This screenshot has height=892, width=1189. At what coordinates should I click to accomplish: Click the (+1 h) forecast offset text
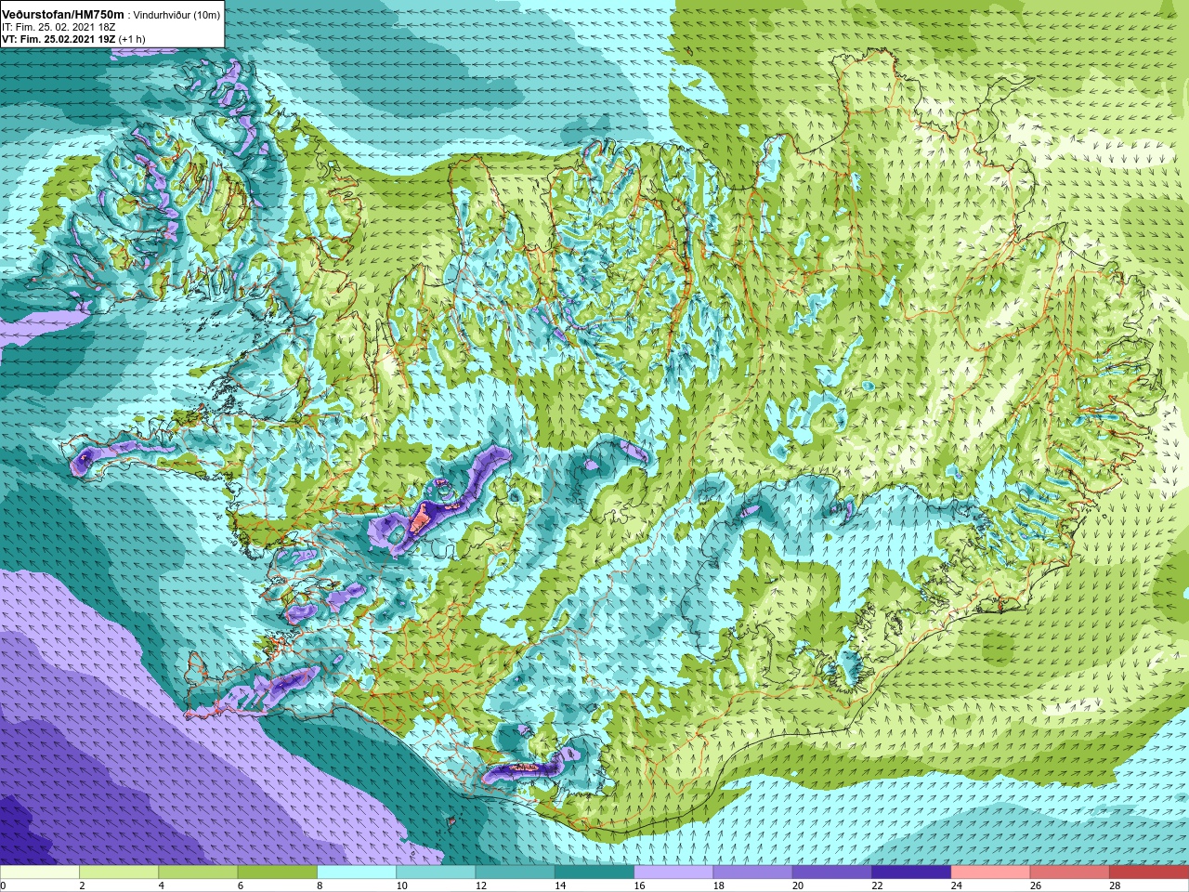pos(132,39)
